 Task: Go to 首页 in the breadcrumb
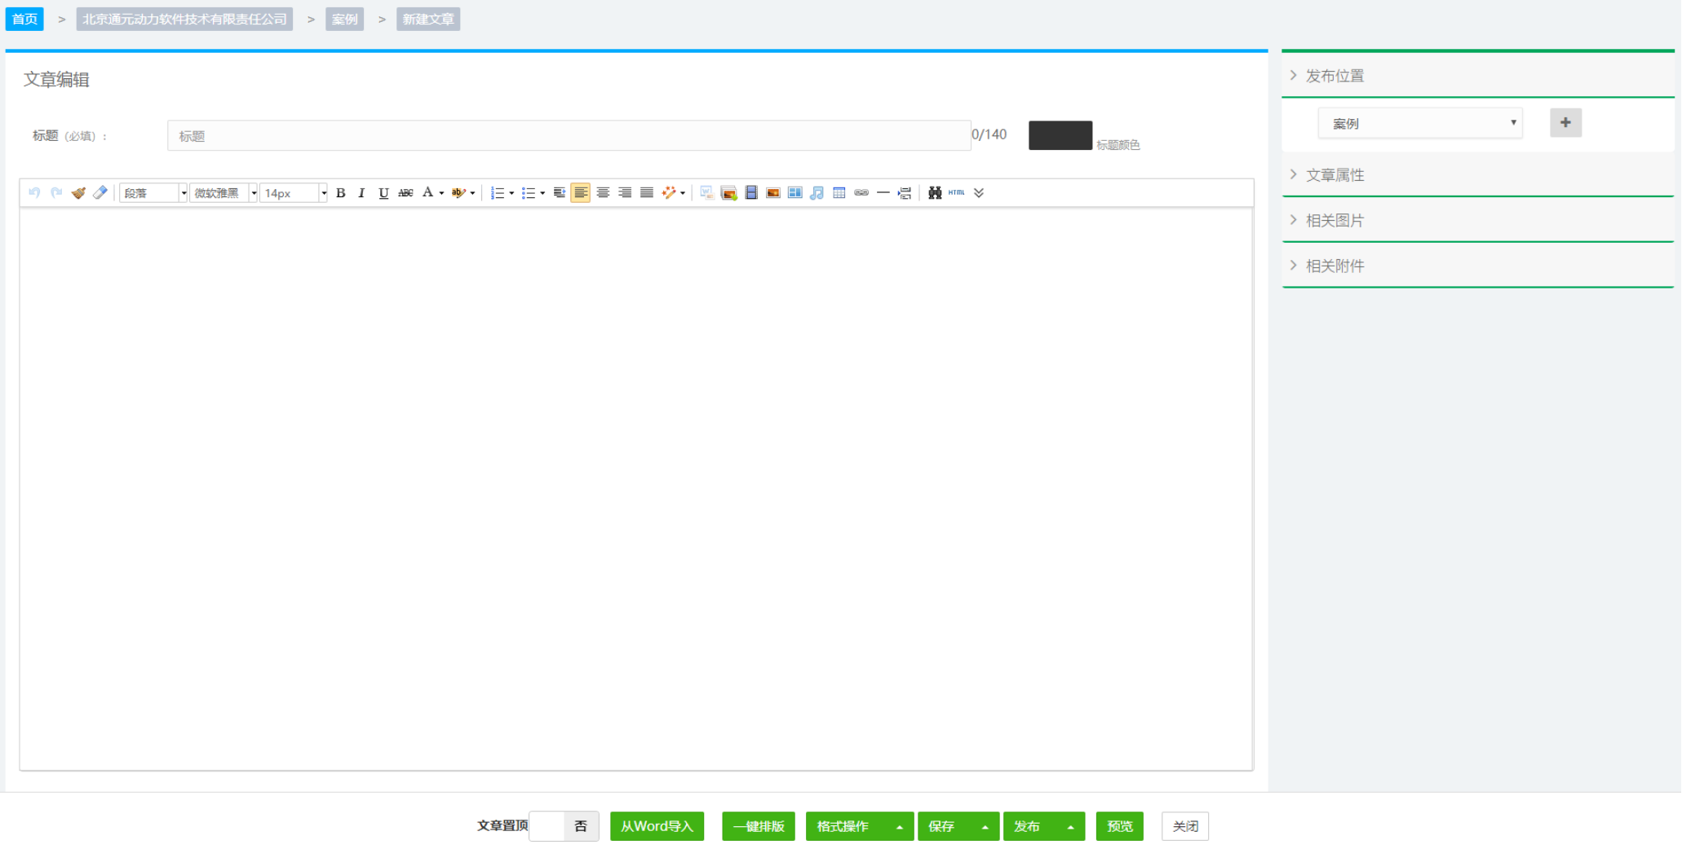coord(24,20)
